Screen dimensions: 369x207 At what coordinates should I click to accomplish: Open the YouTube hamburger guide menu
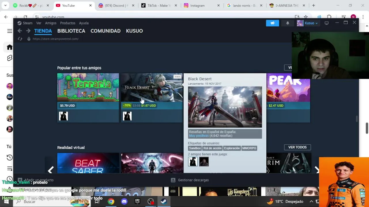coord(10,31)
